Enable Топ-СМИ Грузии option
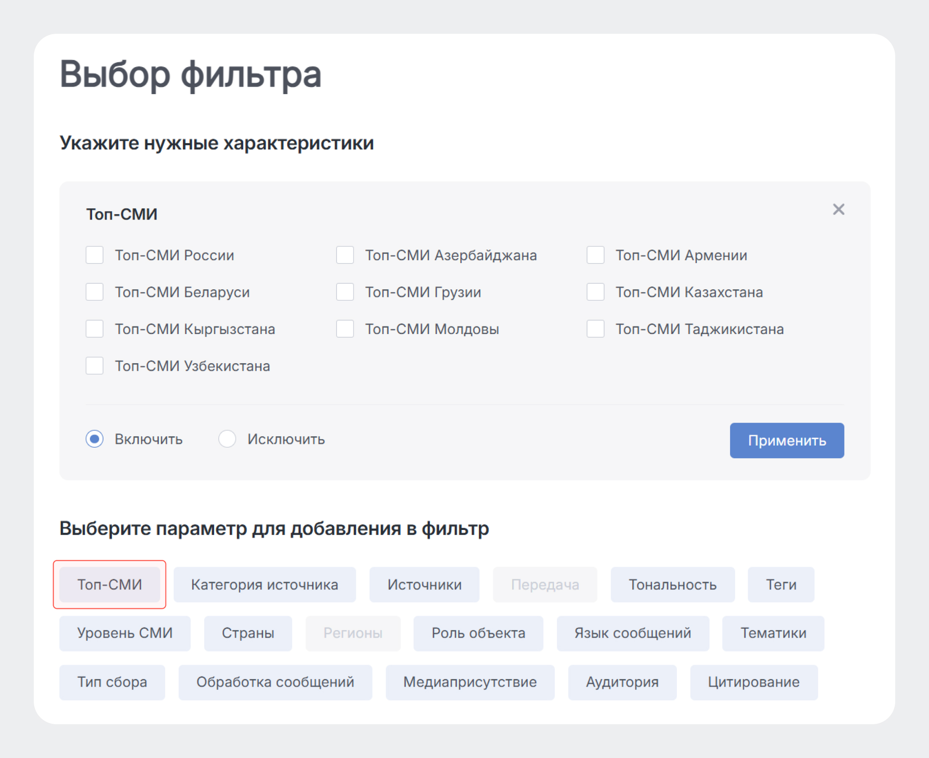The width and height of the screenshot is (929, 758). click(x=345, y=292)
